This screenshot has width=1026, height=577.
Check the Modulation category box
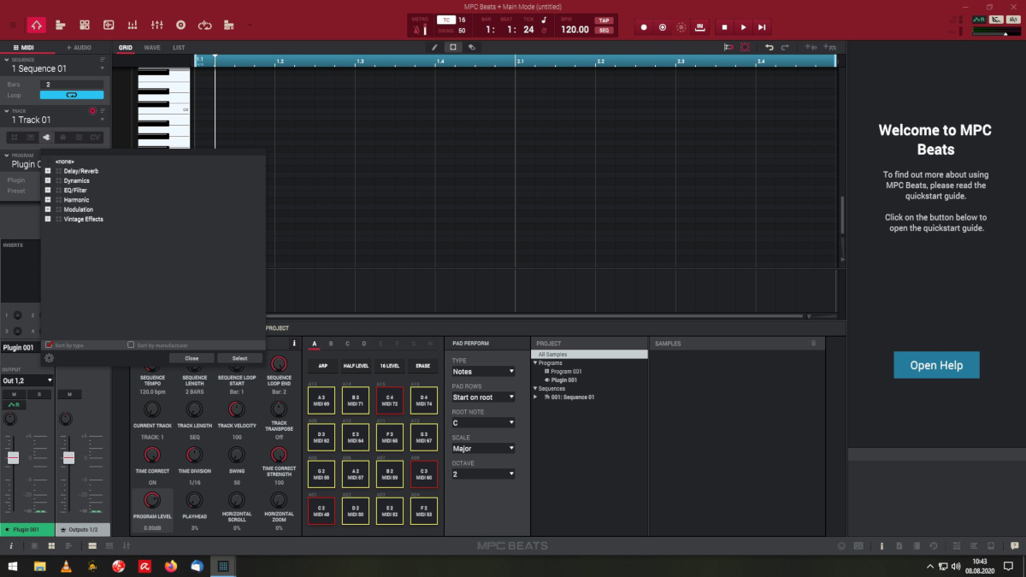pos(49,209)
